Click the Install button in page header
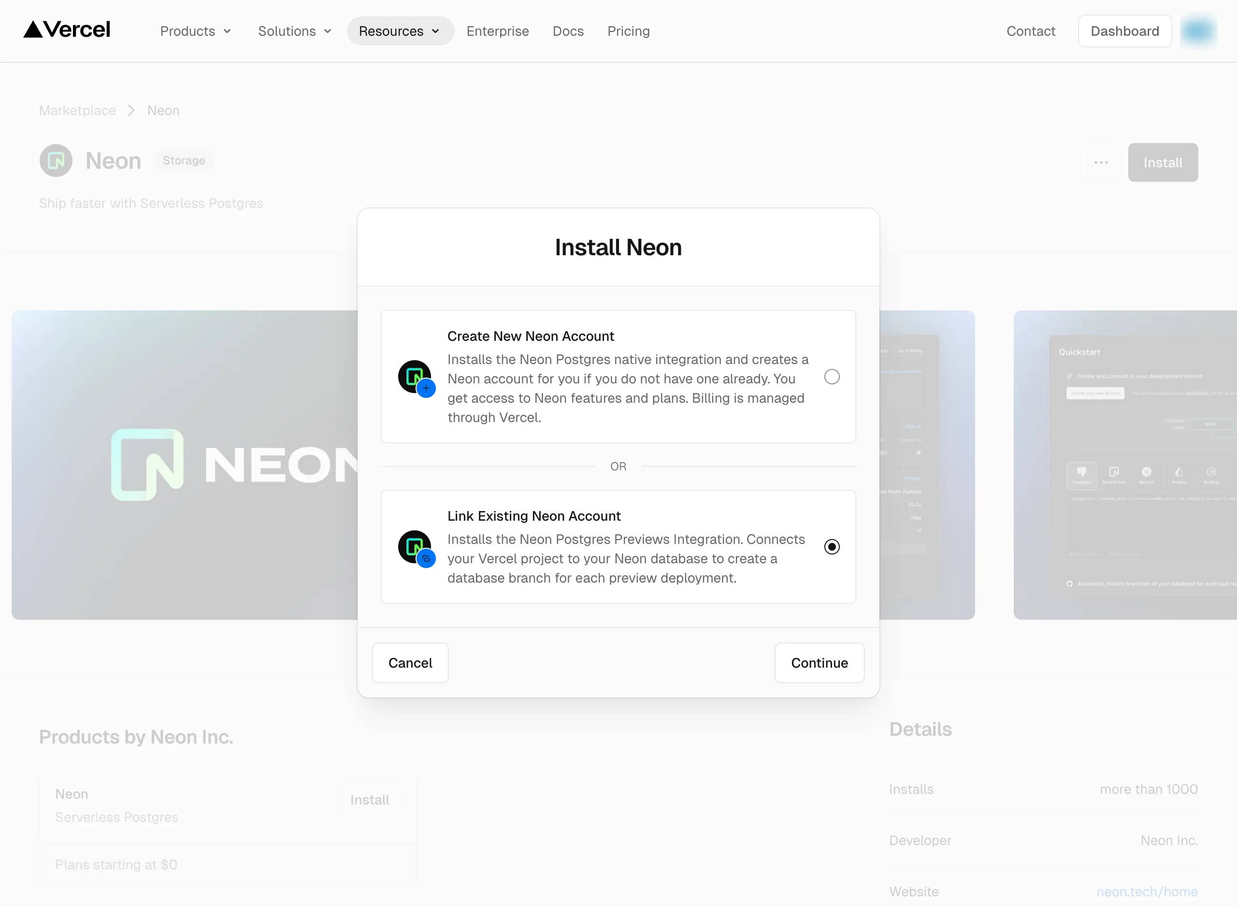Screen dimensions: 1237x906 (x=1163, y=162)
